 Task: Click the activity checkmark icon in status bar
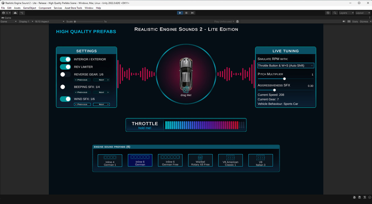370,197
